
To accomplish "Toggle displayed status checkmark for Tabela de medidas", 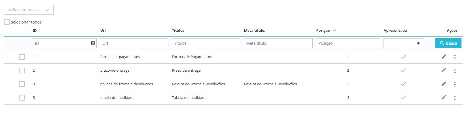I will click(x=403, y=97).
